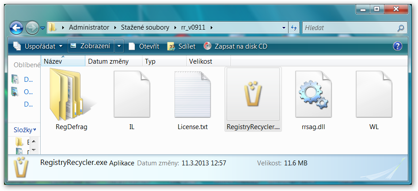Select the rrsag.dll gears icon
Screen dimensions: 418x191
tap(314, 94)
